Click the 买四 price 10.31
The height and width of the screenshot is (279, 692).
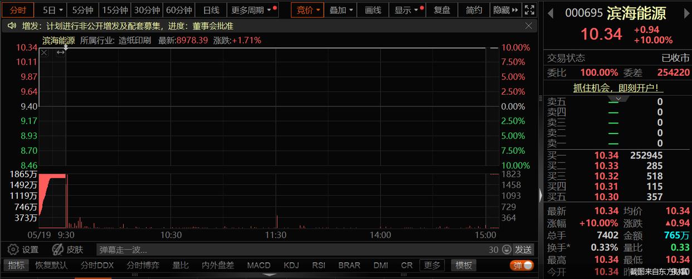coord(606,187)
